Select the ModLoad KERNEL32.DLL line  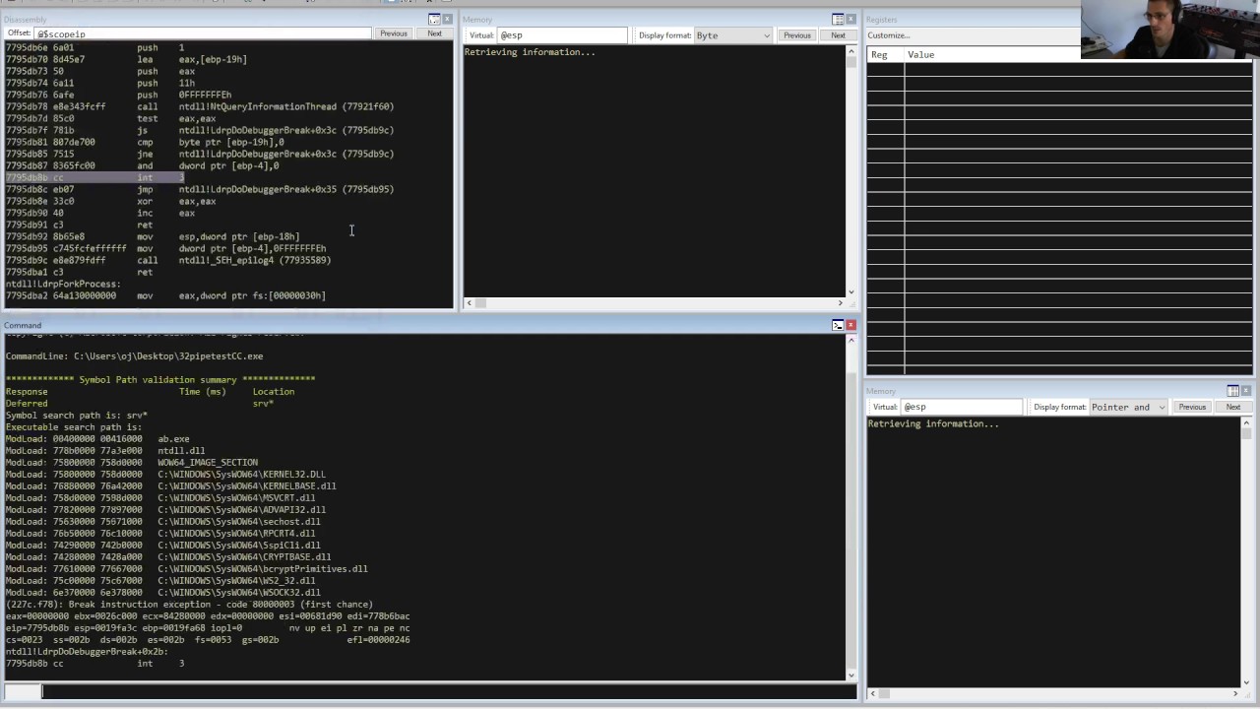[165, 475]
